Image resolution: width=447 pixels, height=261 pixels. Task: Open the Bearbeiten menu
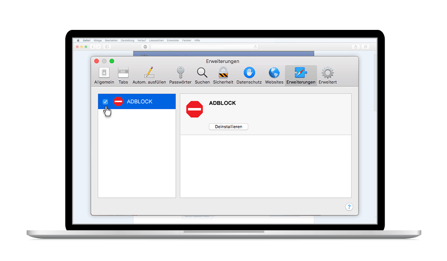pyautogui.click(x=111, y=40)
